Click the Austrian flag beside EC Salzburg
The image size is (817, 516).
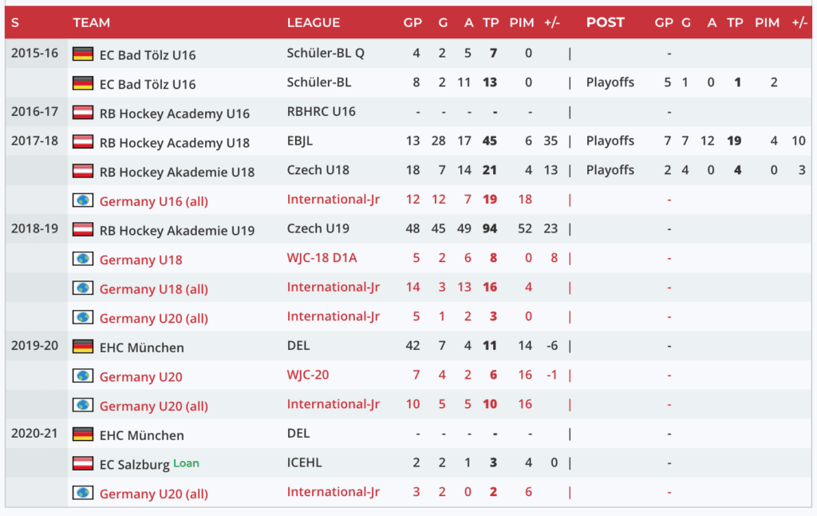83,464
